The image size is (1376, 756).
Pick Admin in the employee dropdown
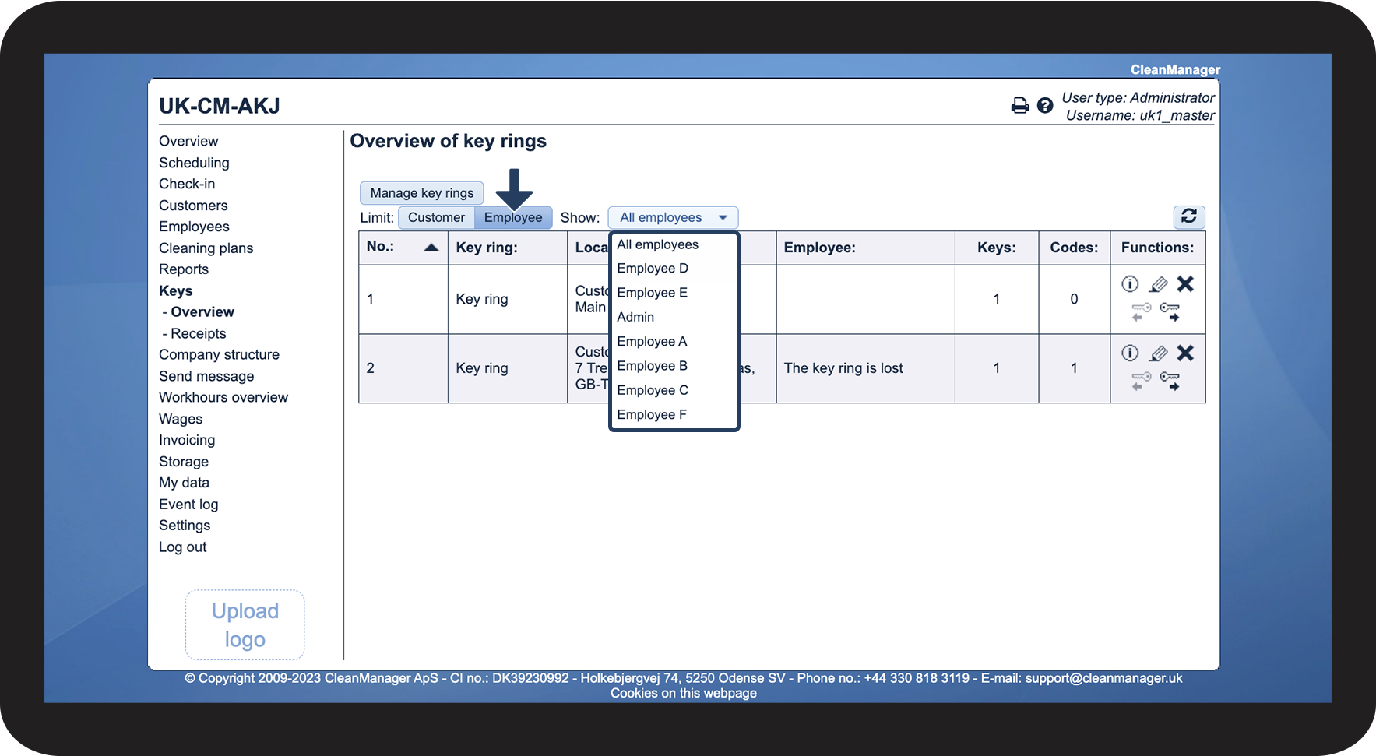(635, 318)
